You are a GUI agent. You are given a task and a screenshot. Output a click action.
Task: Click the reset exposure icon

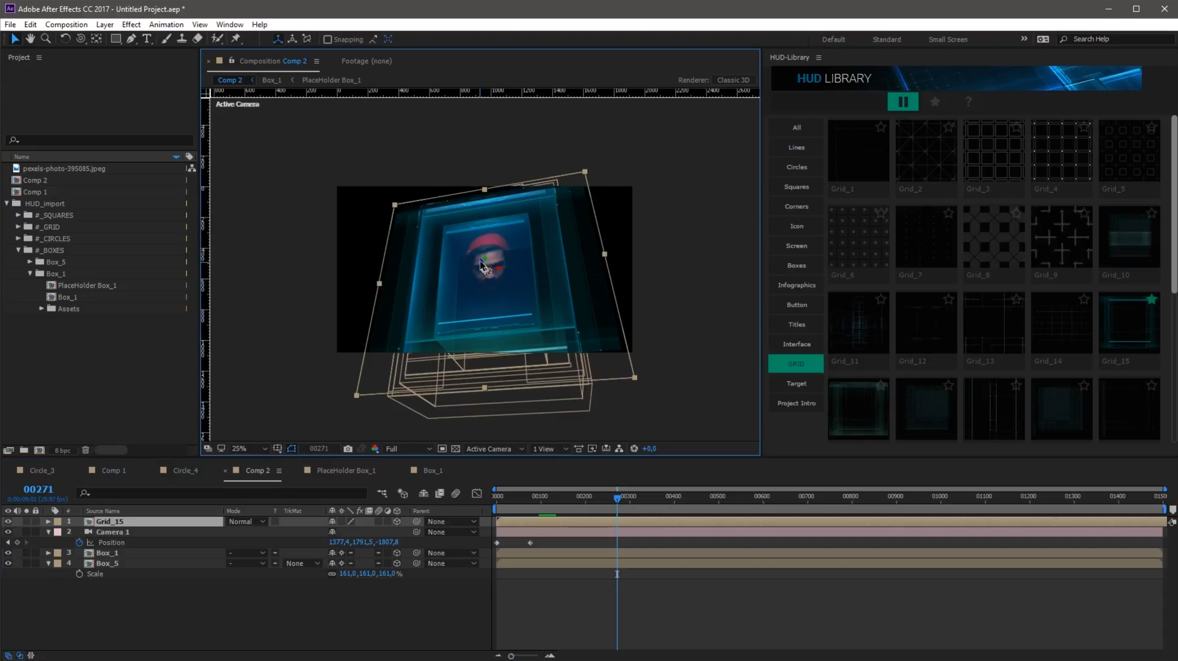(634, 449)
